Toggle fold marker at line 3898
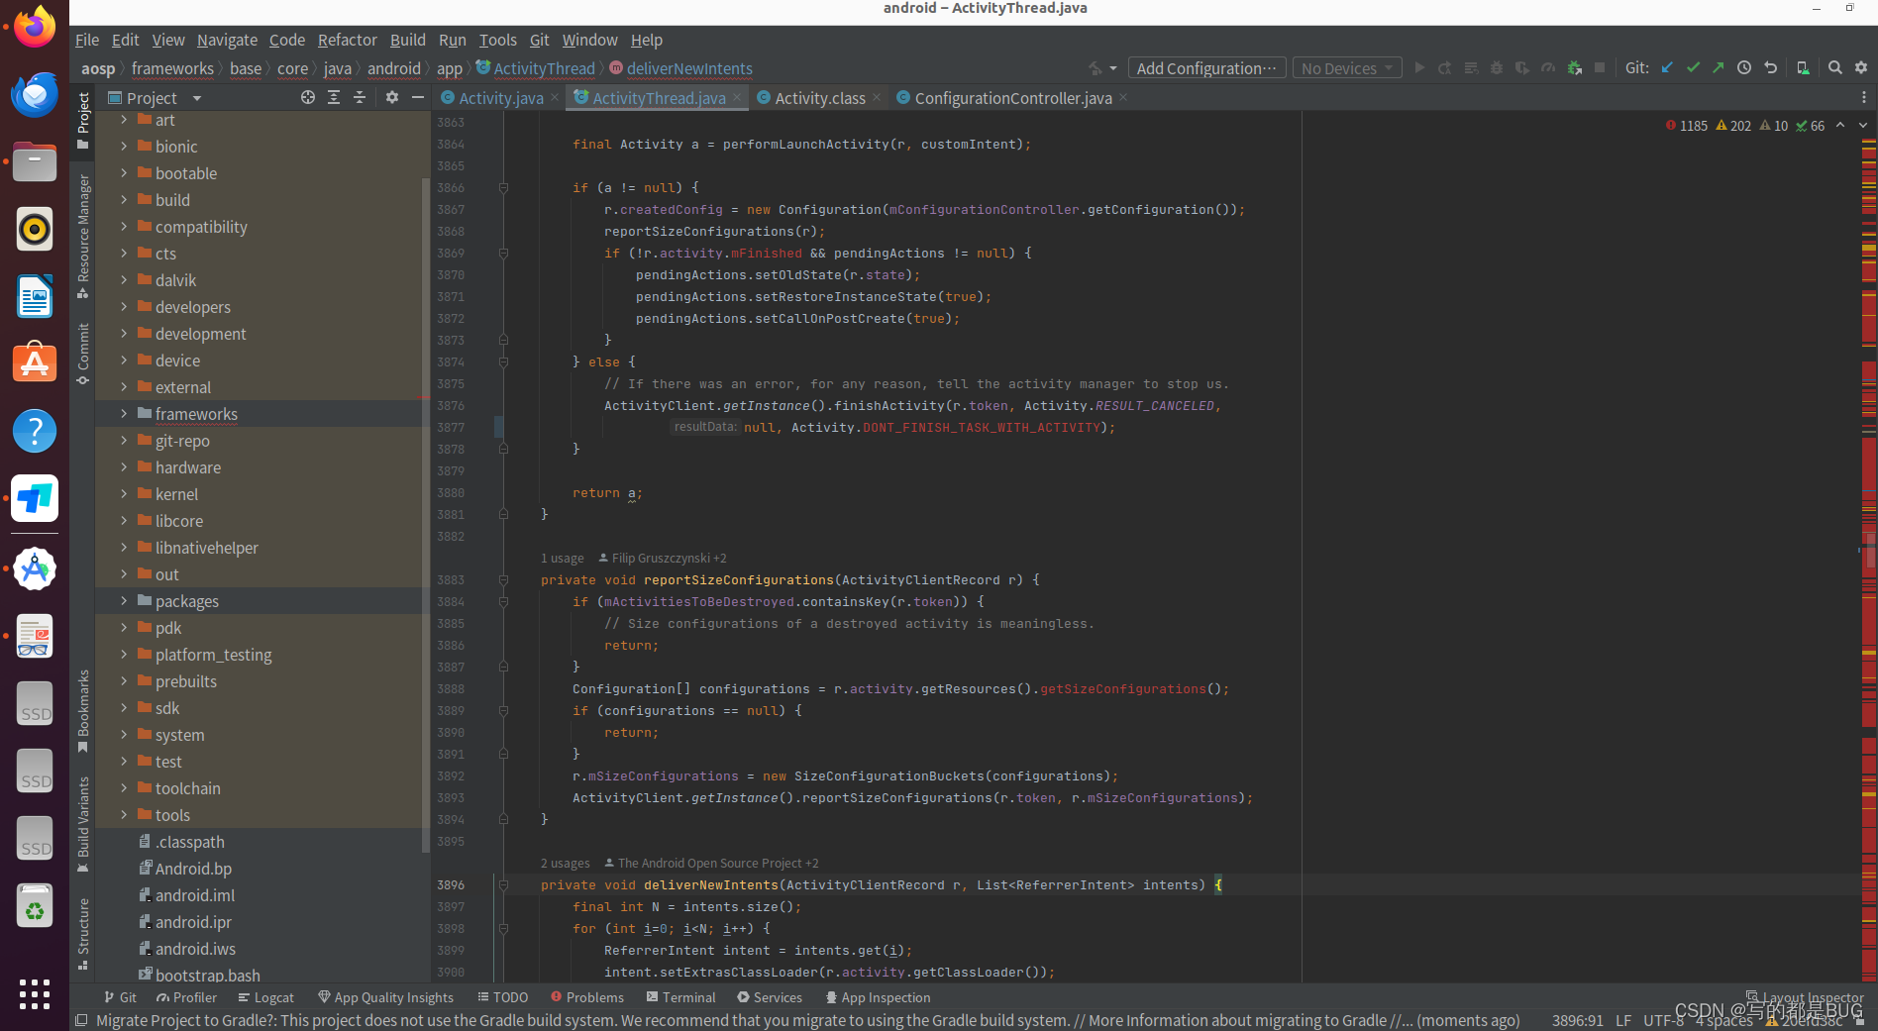 [503, 928]
